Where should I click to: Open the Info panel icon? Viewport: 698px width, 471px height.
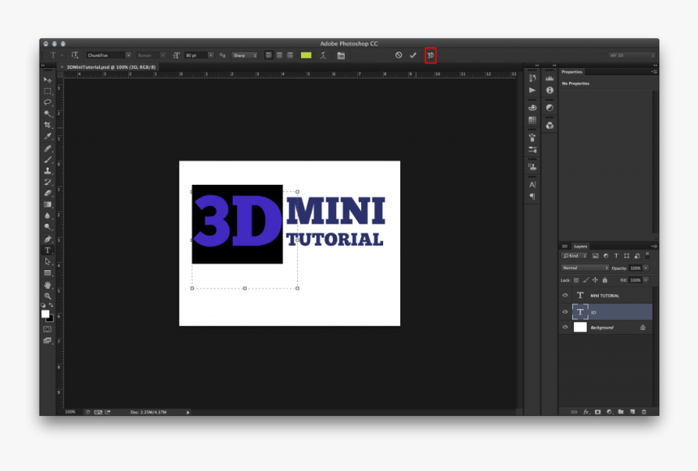pyautogui.click(x=549, y=90)
